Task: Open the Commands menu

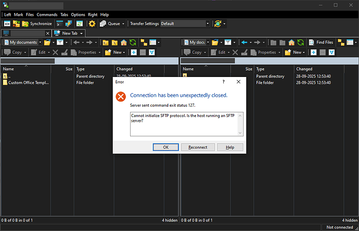Action: (47, 15)
